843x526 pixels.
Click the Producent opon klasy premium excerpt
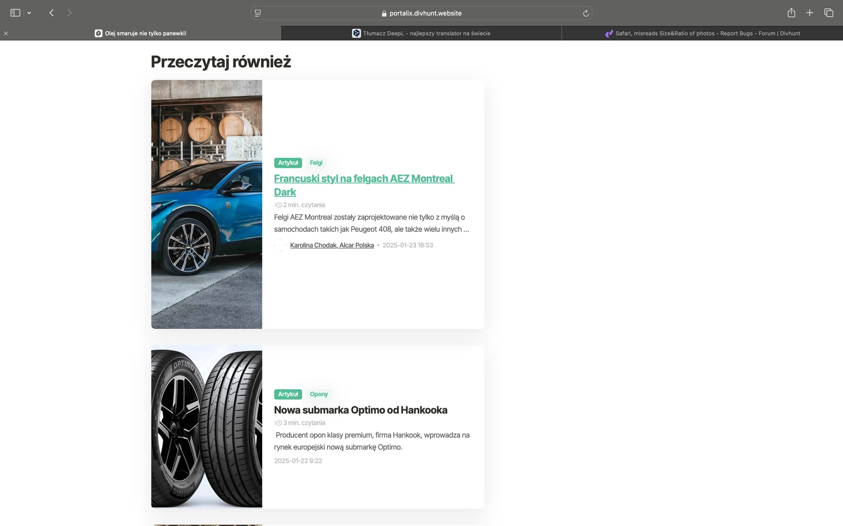pyautogui.click(x=372, y=441)
